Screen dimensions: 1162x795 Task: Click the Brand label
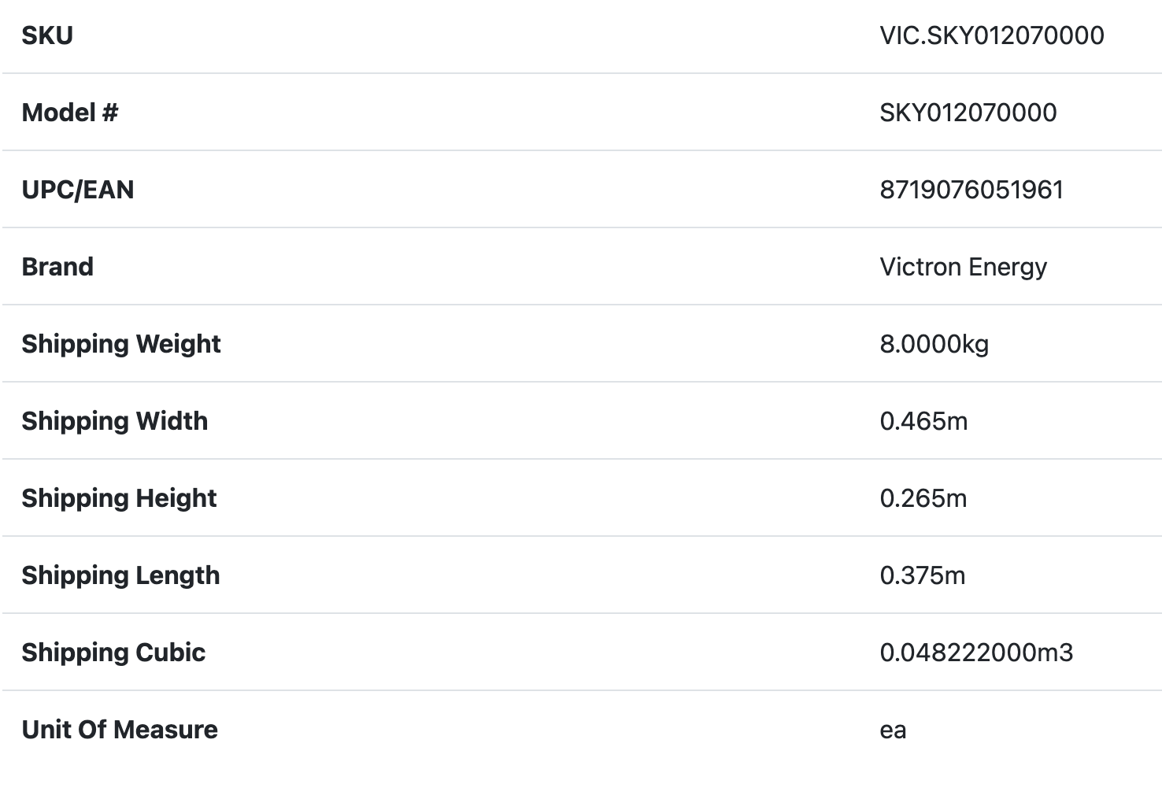tap(57, 267)
